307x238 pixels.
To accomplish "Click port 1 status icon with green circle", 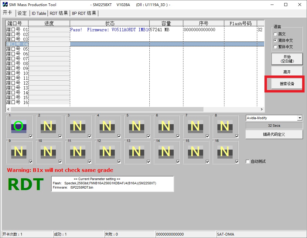I will click(x=18, y=126).
